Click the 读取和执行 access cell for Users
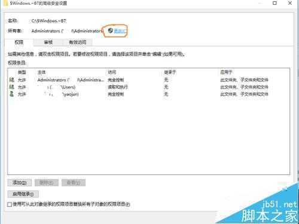The width and height of the screenshot is (299, 224). 118,87
